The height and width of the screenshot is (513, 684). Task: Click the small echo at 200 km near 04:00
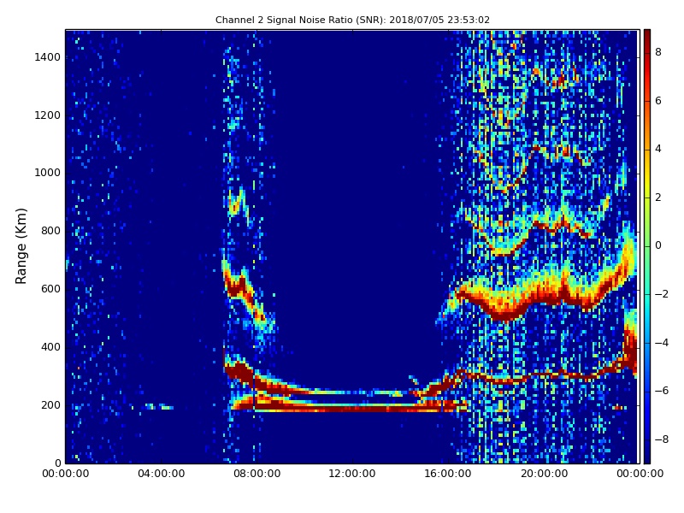click(160, 407)
